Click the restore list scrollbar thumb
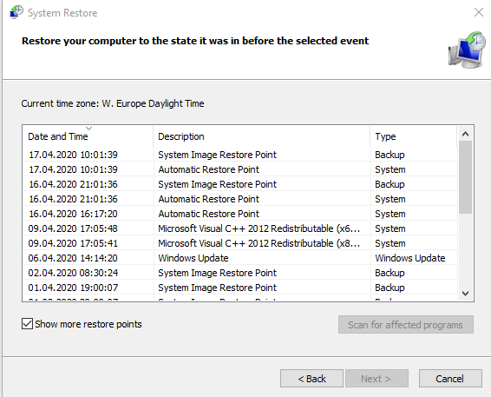The width and height of the screenshot is (491, 397). pyautogui.click(x=465, y=177)
